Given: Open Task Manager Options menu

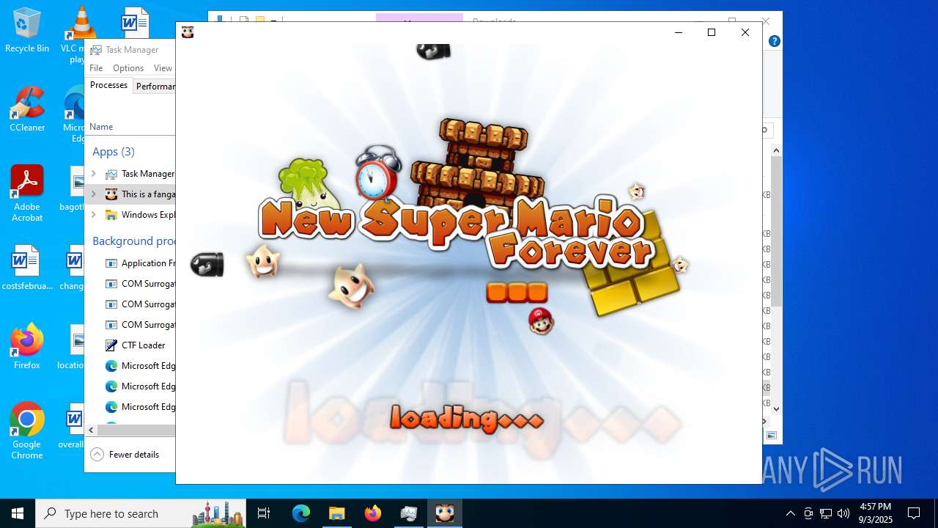Looking at the screenshot, I should tap(128, 68).
